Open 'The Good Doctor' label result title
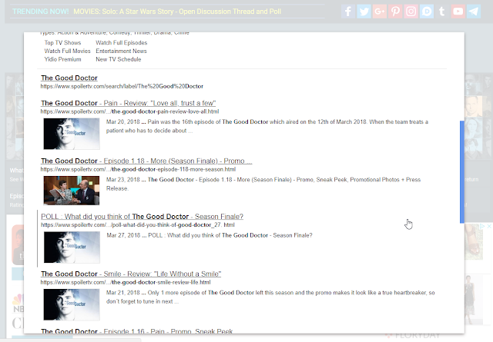This screenshot has width=493, height=342. click(69, 78)
